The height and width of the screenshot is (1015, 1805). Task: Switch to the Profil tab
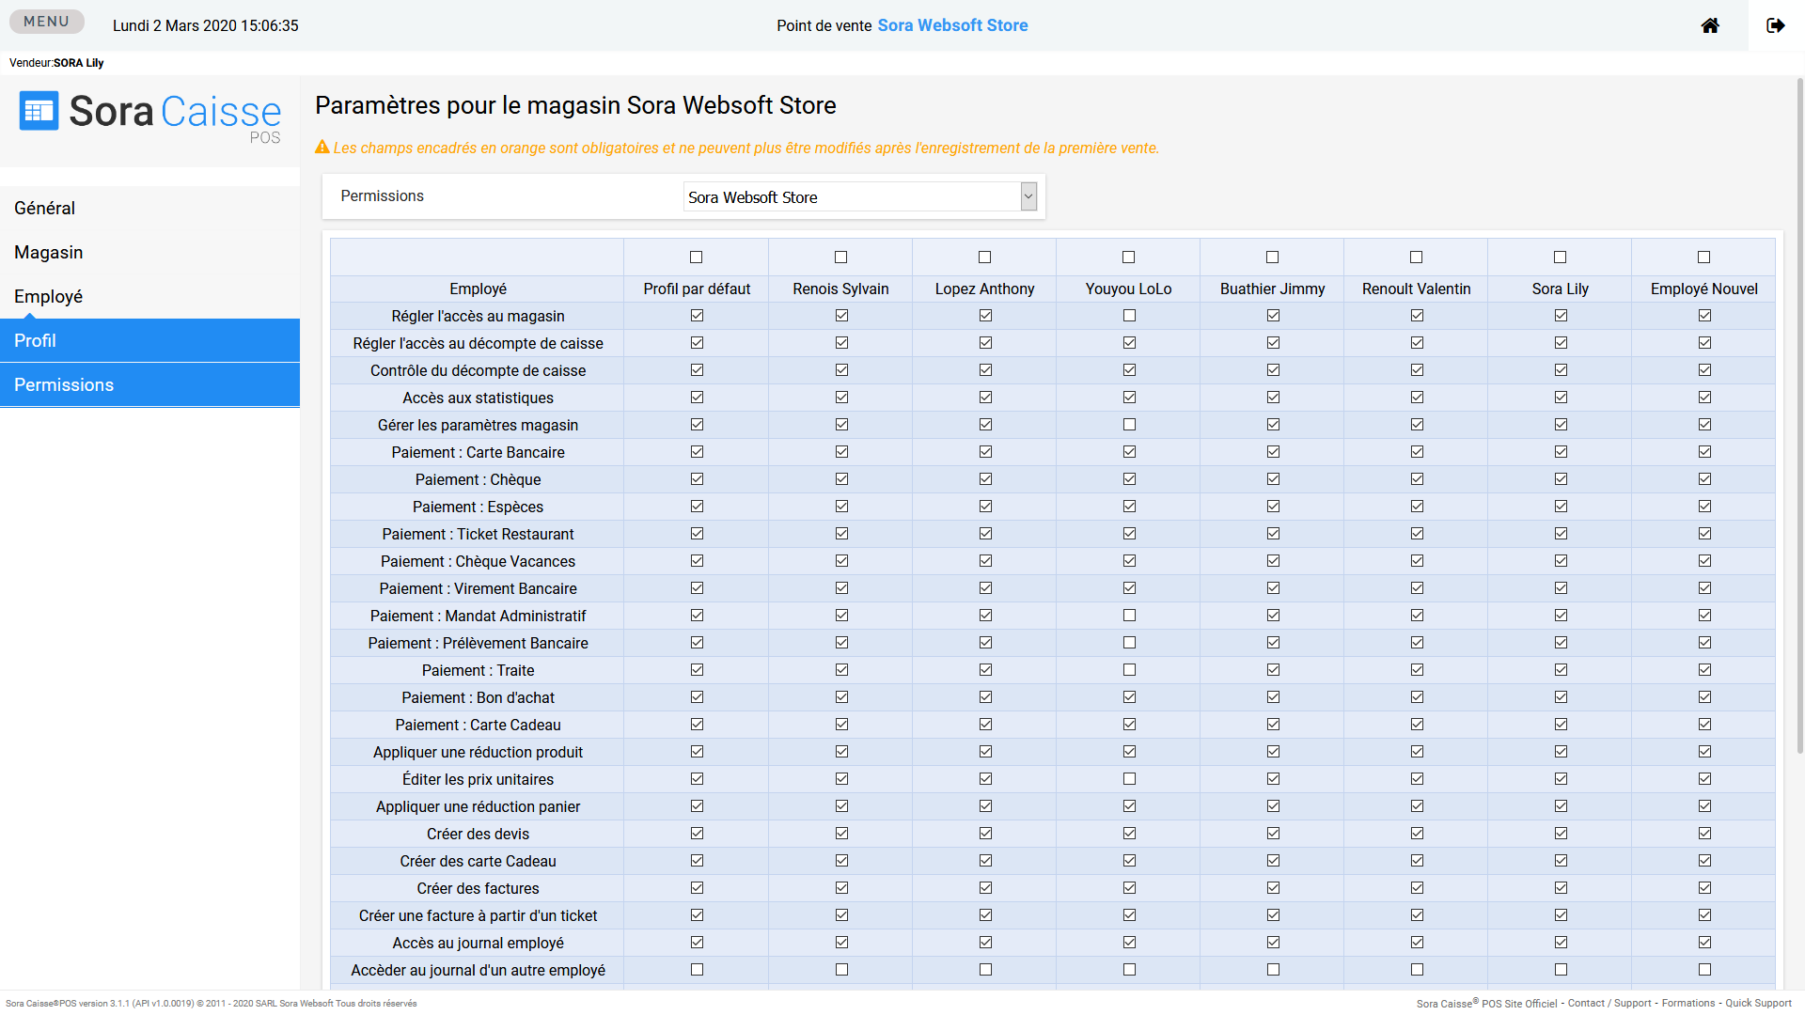35,341
